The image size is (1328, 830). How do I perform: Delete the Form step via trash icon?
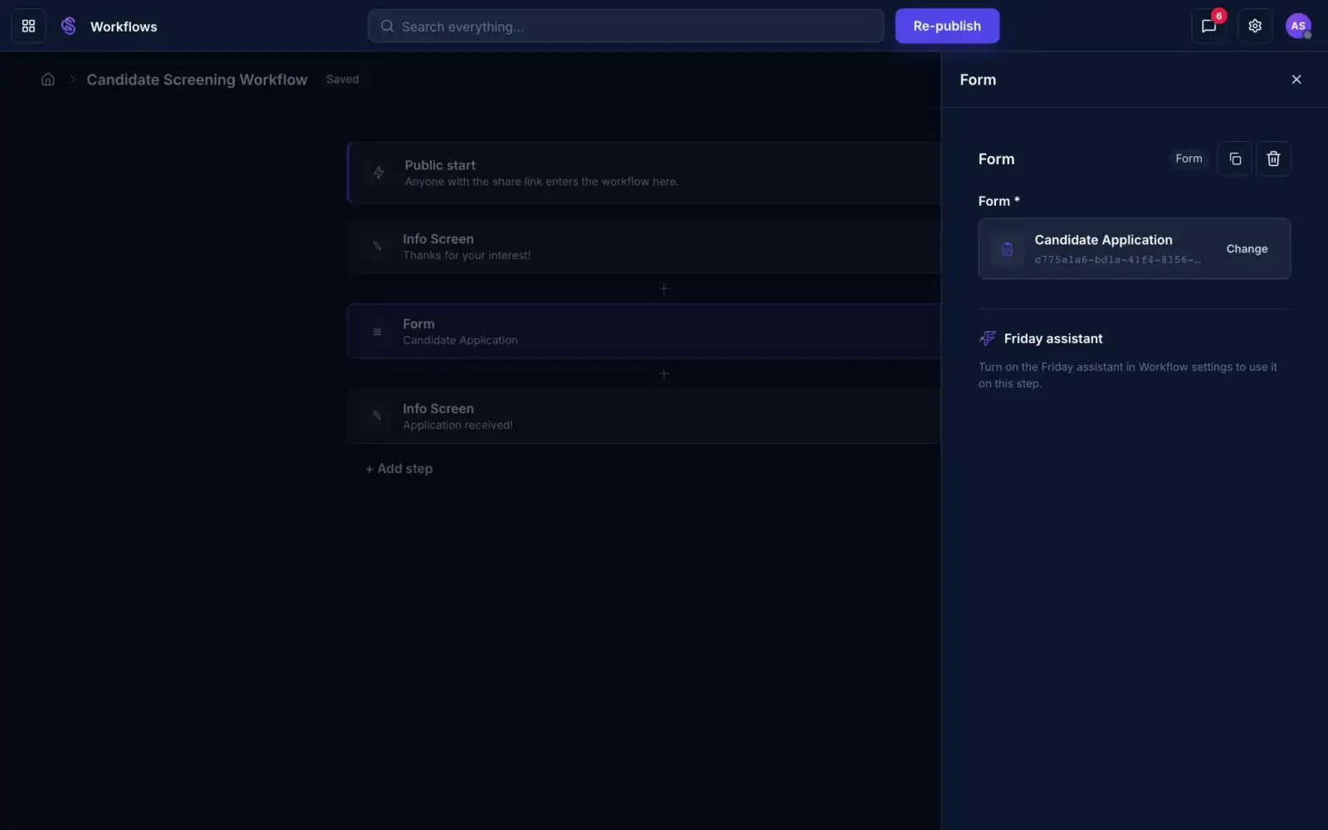click(1273, 159)
